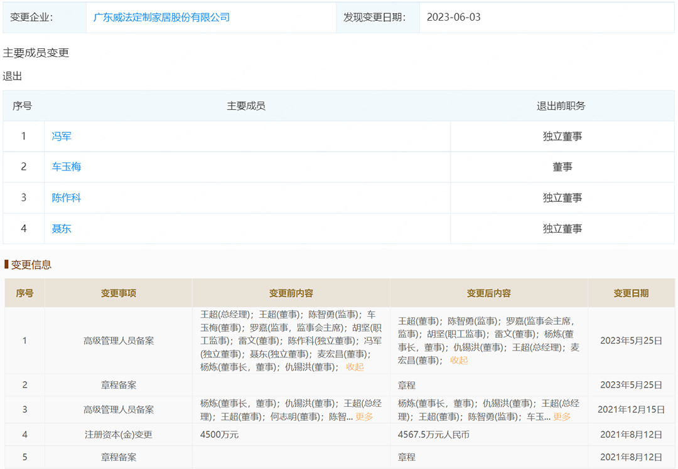This screenshot has height=469, width=678.
Task: Click 高级管理人员备案 in change row 1
Action: click(x=119, y=340)
